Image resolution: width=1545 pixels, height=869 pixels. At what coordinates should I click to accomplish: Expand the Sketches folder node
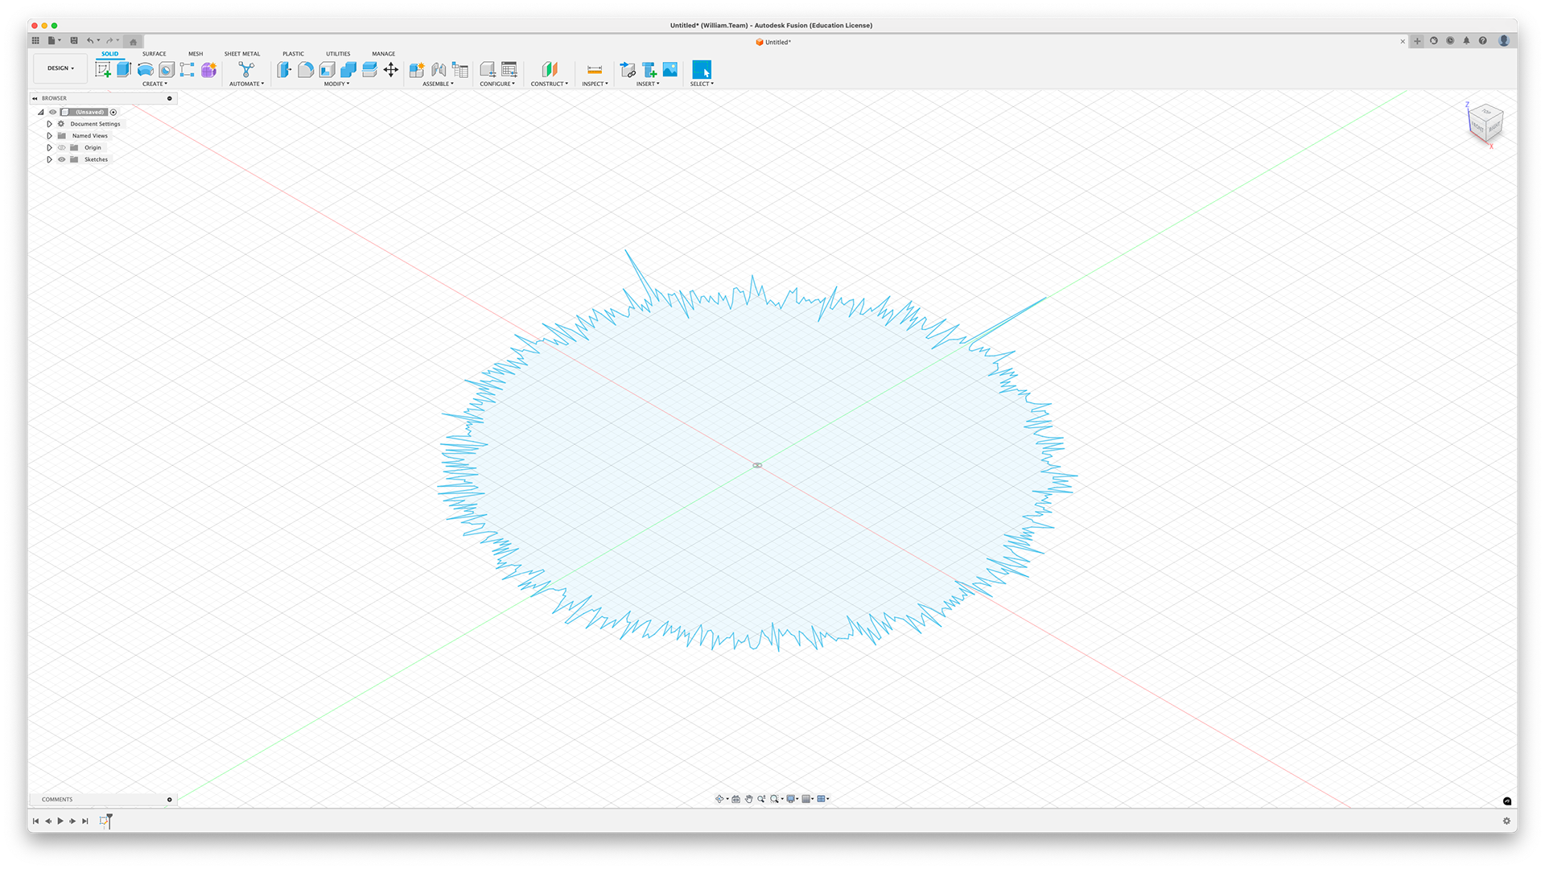(x=49, y=159)
